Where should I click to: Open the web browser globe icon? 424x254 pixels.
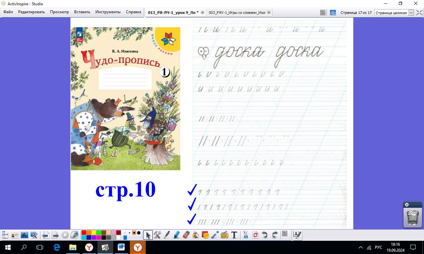(75, 235)
